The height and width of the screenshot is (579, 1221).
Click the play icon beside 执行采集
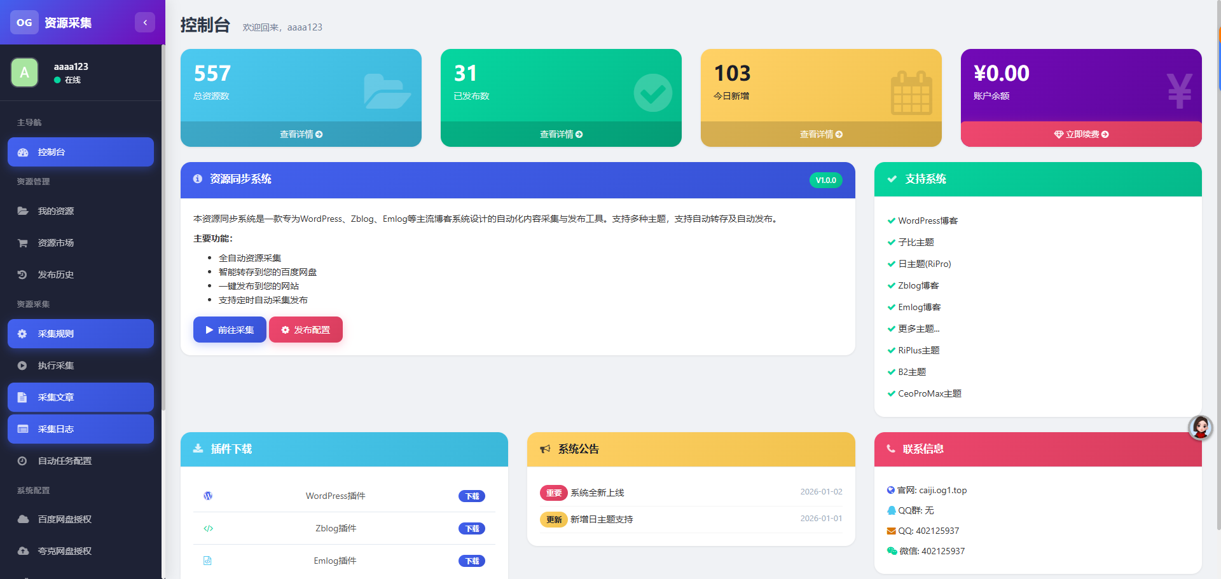tap(23, 365)
